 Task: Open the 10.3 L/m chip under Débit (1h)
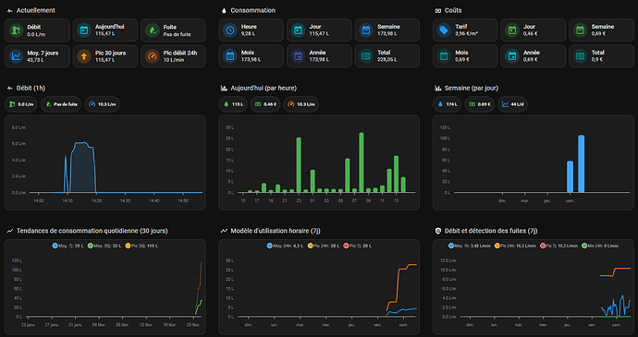[x=102, y=104]
